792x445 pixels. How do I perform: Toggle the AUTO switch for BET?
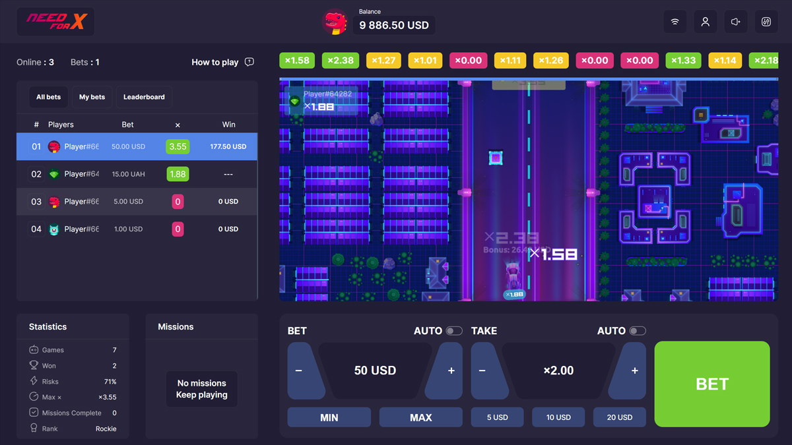coord(453,331)
